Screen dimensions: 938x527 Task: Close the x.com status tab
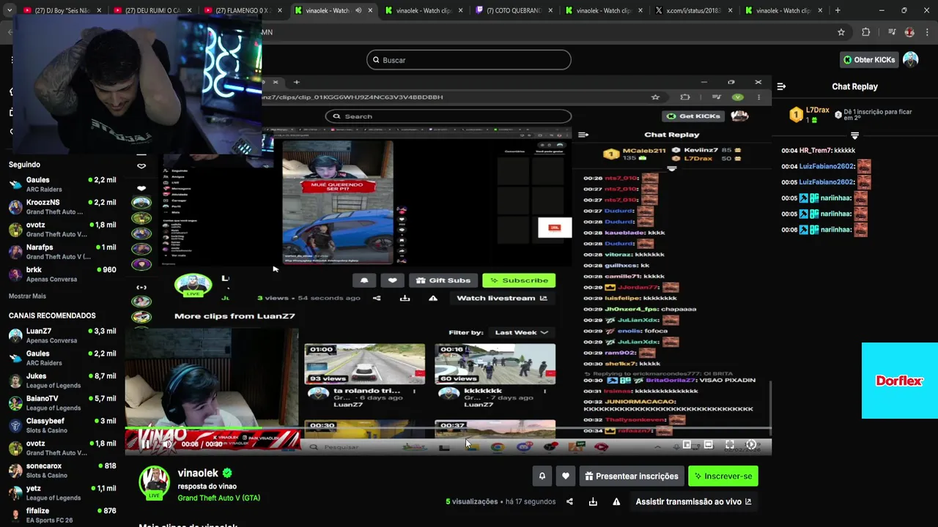729,10
